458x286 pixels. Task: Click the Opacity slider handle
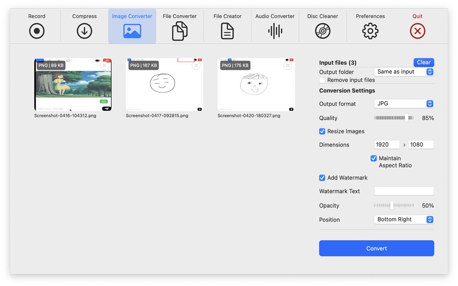(391, 206)
